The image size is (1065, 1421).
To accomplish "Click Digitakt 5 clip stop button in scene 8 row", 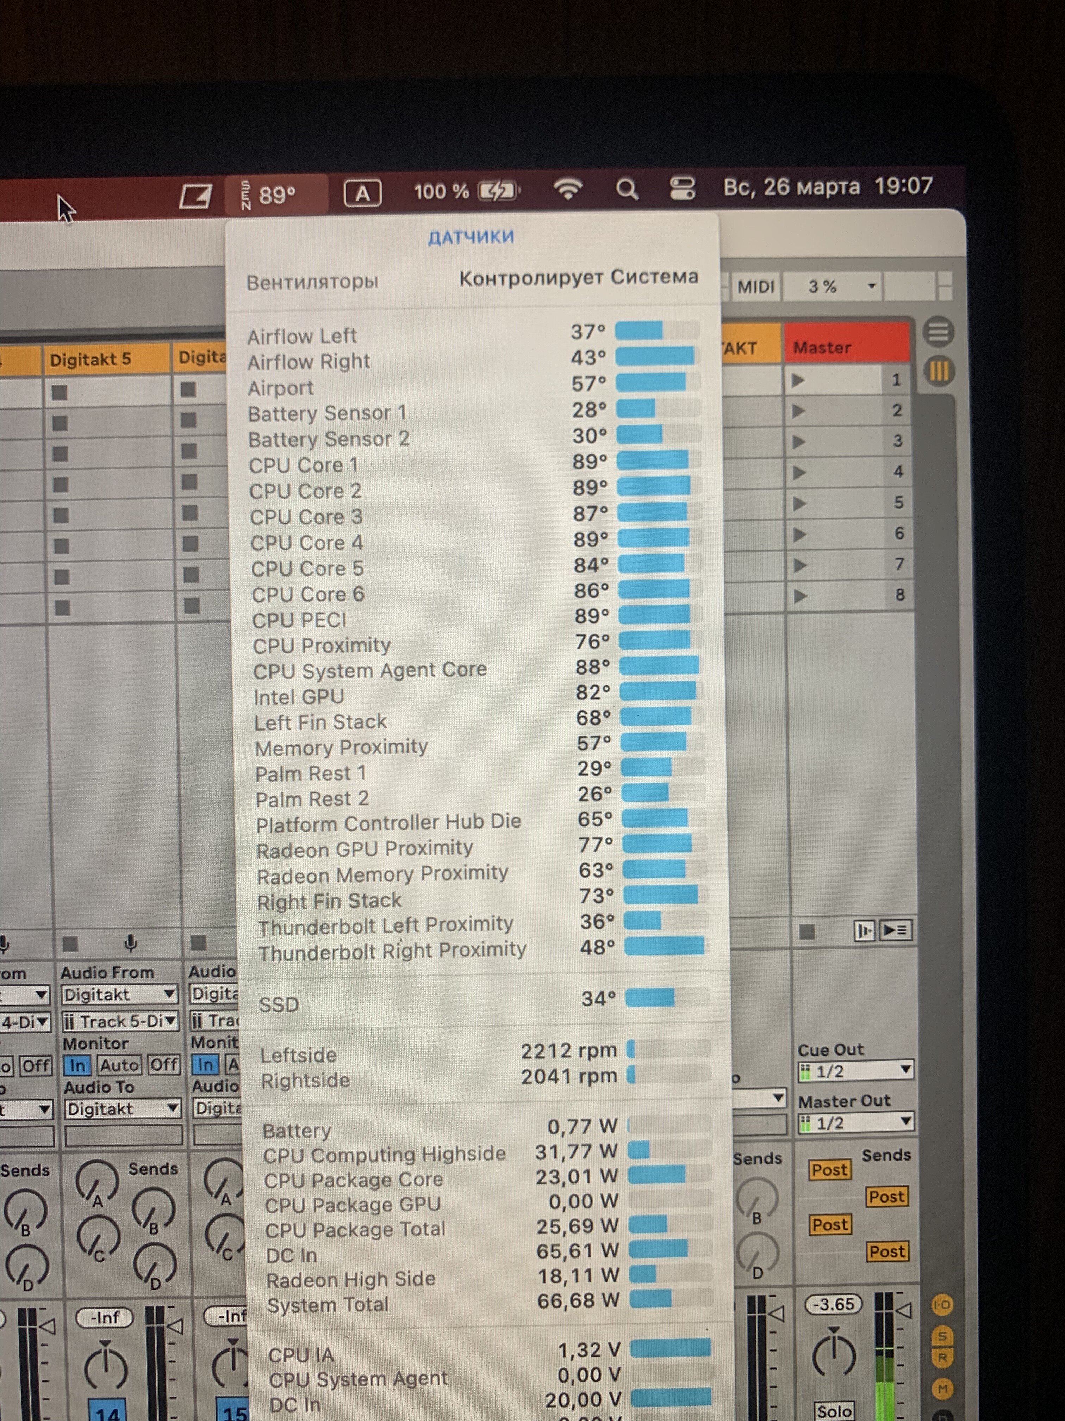I will coord(62,608).
